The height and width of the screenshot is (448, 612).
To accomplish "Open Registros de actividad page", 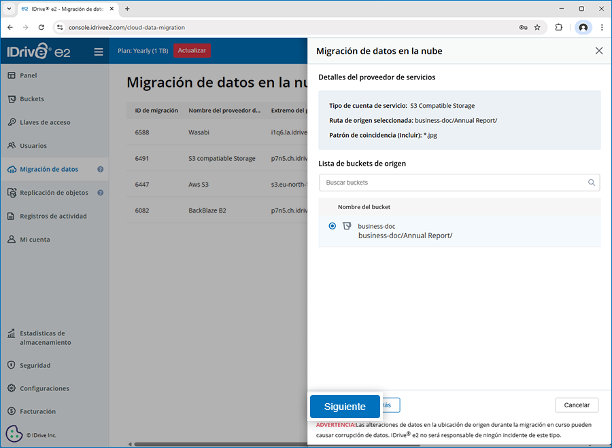I will (53, 217).
